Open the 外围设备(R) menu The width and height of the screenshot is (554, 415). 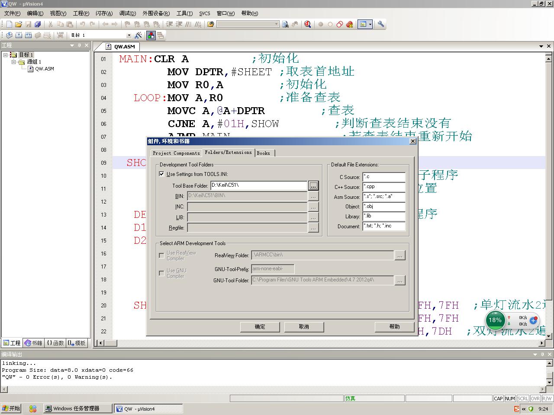156,13
